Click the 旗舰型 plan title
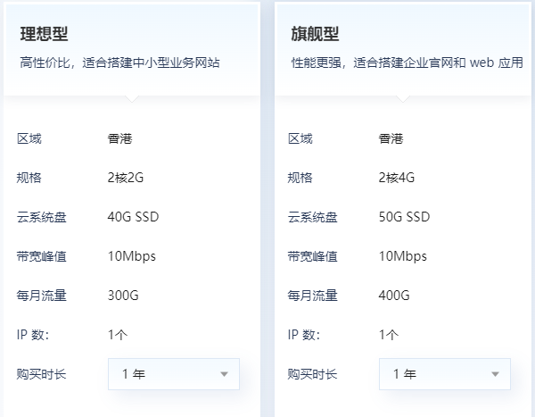 [315, 34]
